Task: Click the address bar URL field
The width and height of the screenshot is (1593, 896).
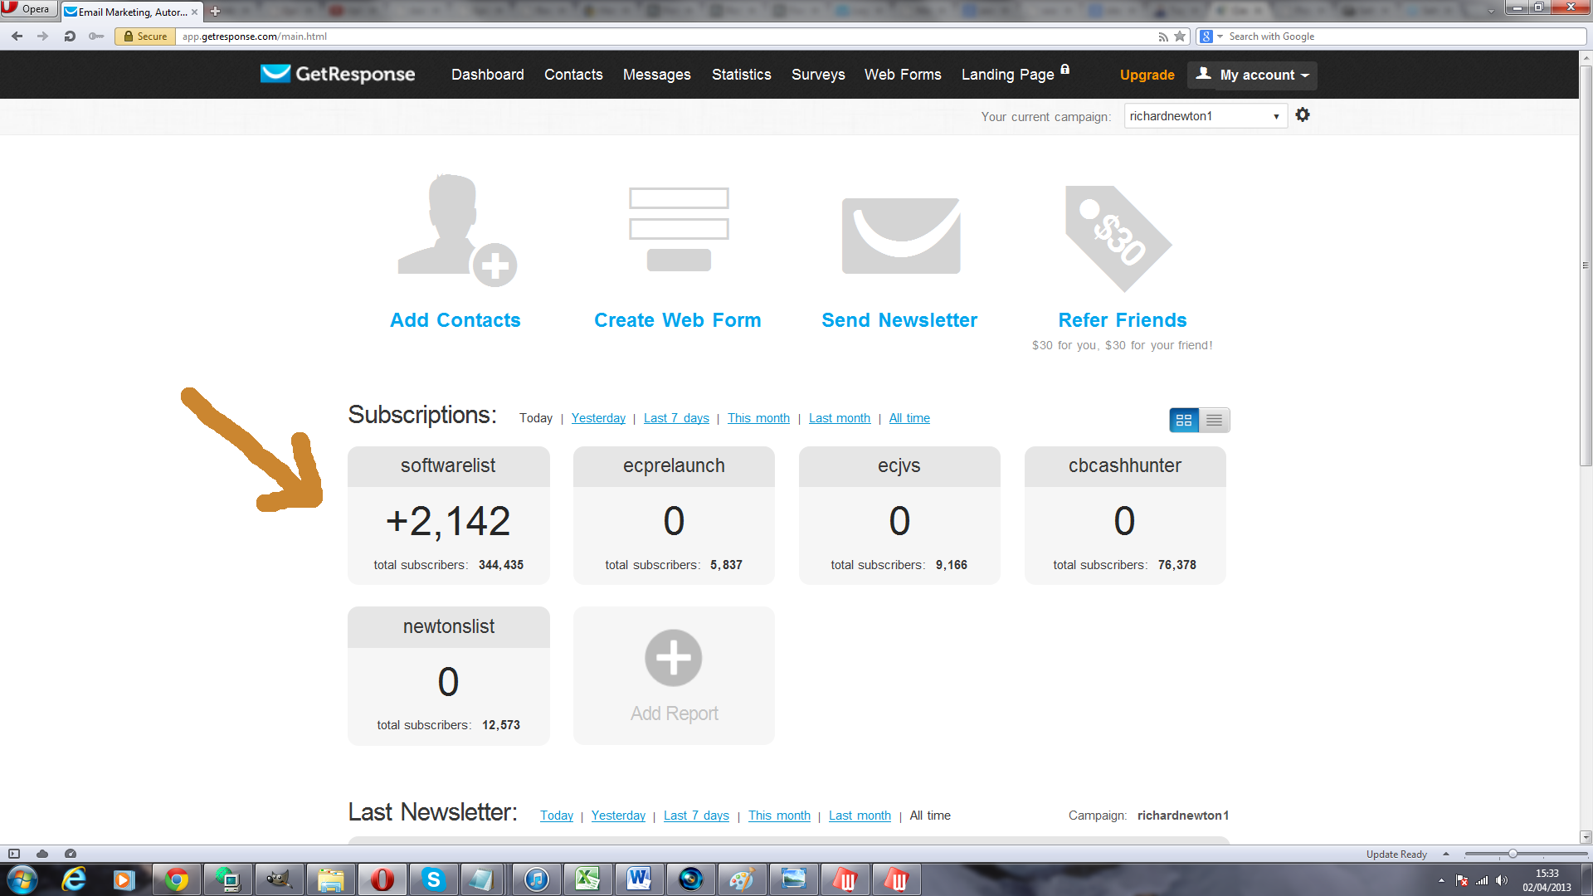Action: 664,37
